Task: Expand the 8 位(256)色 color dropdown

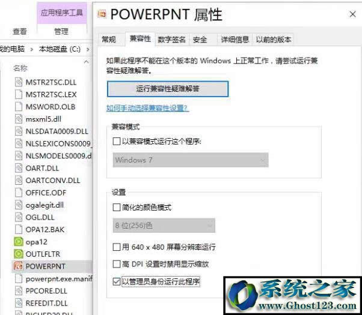Action: click(163, 226)
